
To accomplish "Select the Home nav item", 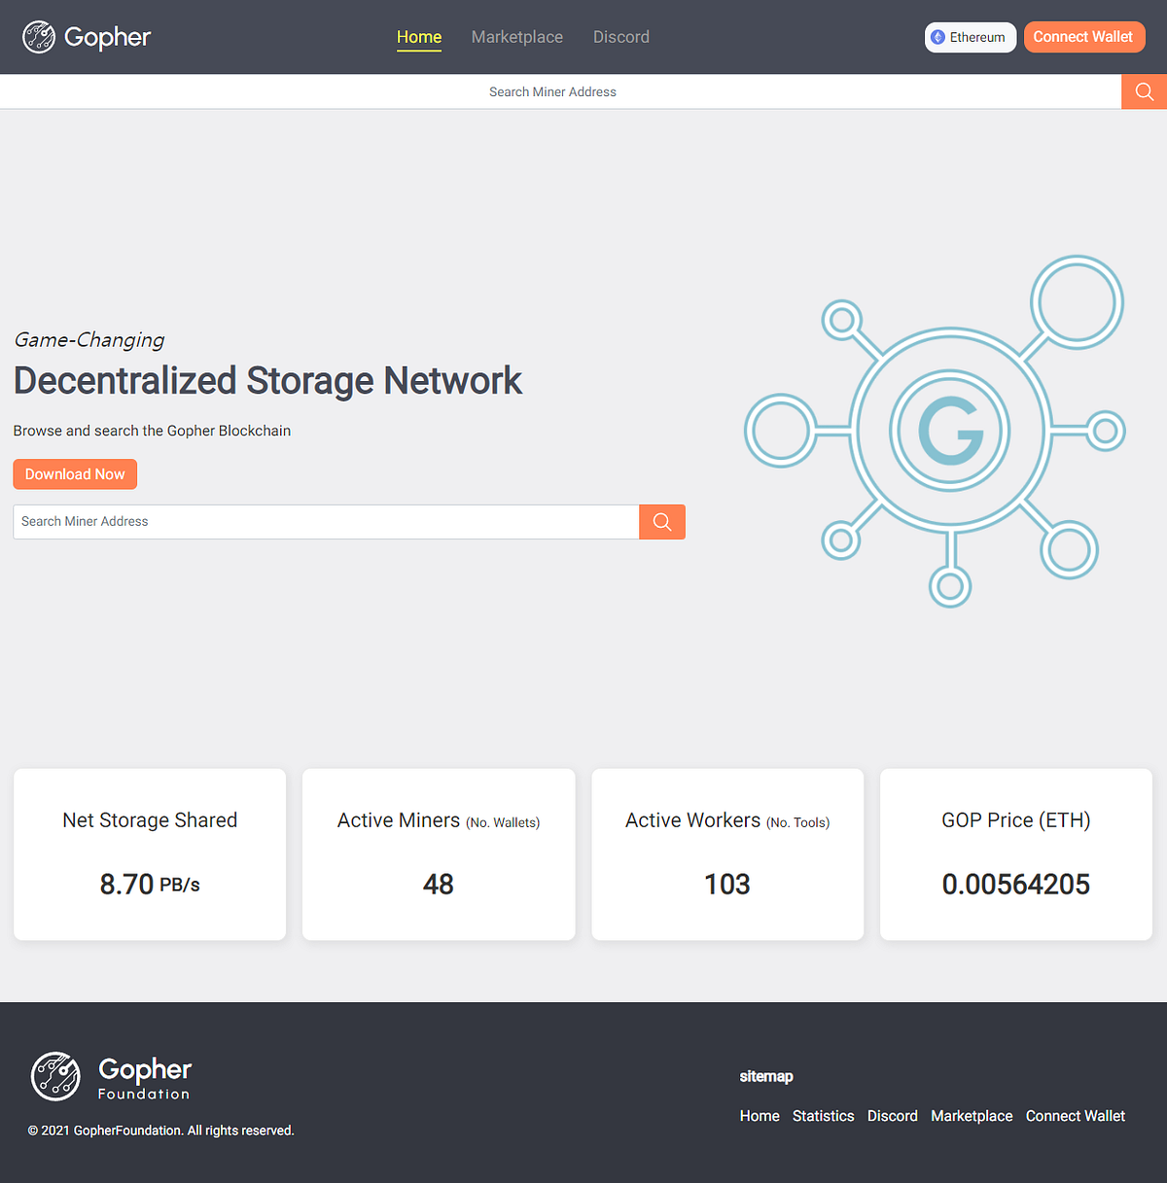I will [x=419, y=37].
